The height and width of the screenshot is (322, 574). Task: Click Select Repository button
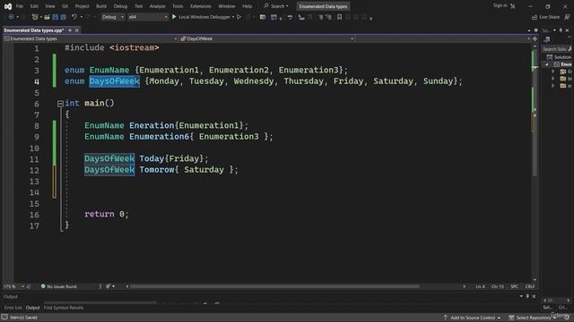[x=531, y=318]
